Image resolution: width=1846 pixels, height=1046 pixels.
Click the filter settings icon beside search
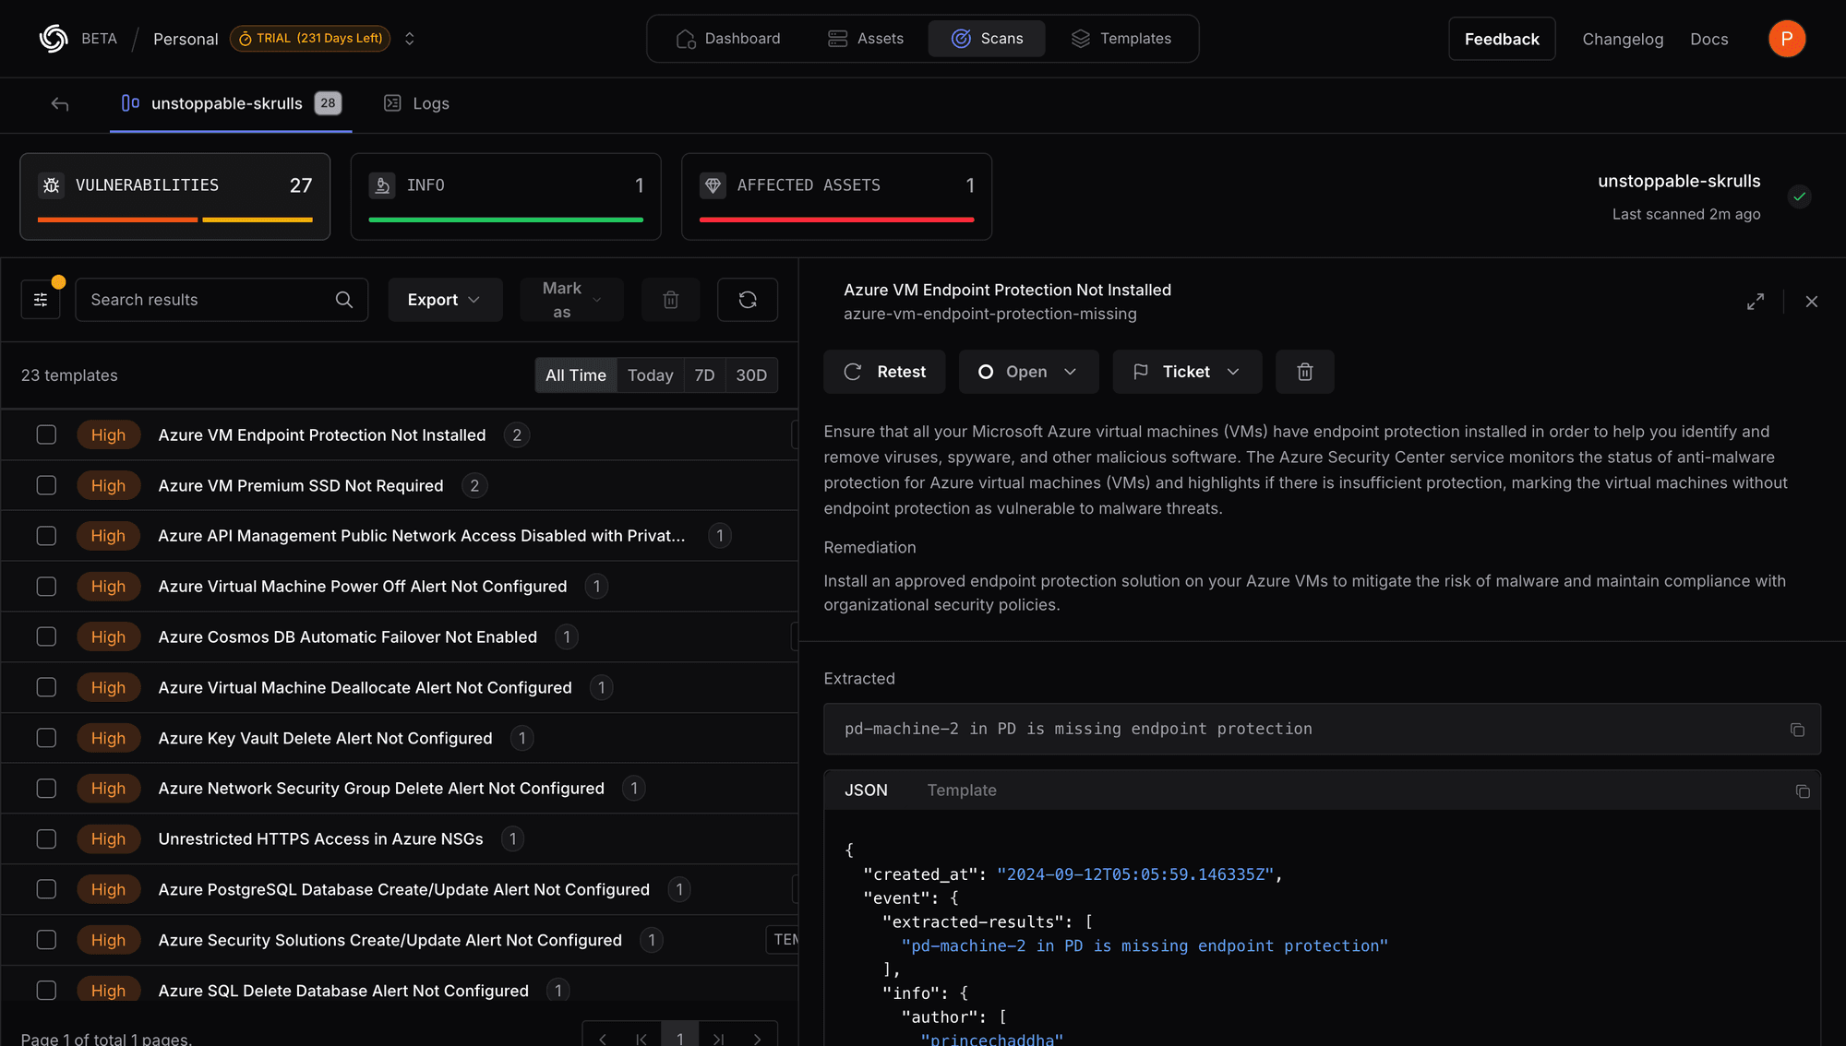tap(41, 300)
